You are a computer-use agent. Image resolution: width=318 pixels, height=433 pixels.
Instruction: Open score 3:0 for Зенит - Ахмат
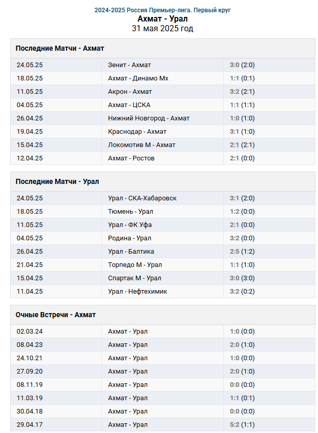coord(235,65)
